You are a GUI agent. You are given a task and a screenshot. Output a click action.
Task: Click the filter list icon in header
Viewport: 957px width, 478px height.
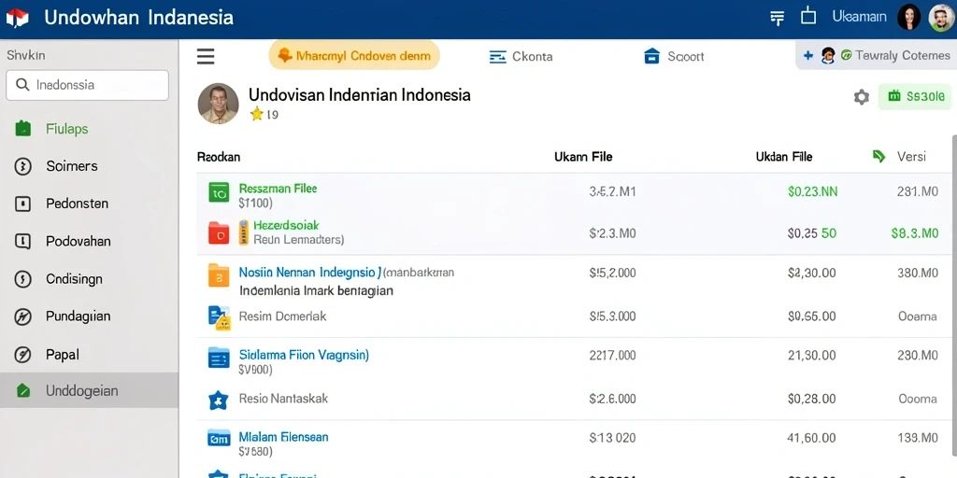click(777, 18)
